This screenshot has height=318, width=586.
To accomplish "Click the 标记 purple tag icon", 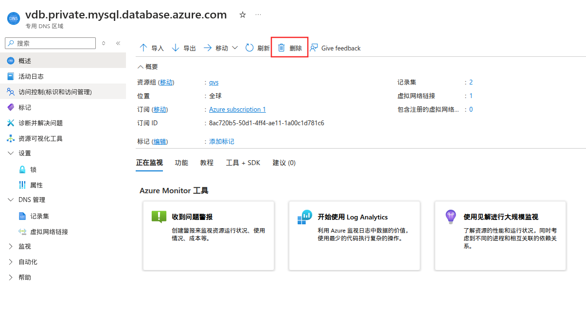I will [x=11, y=107].
